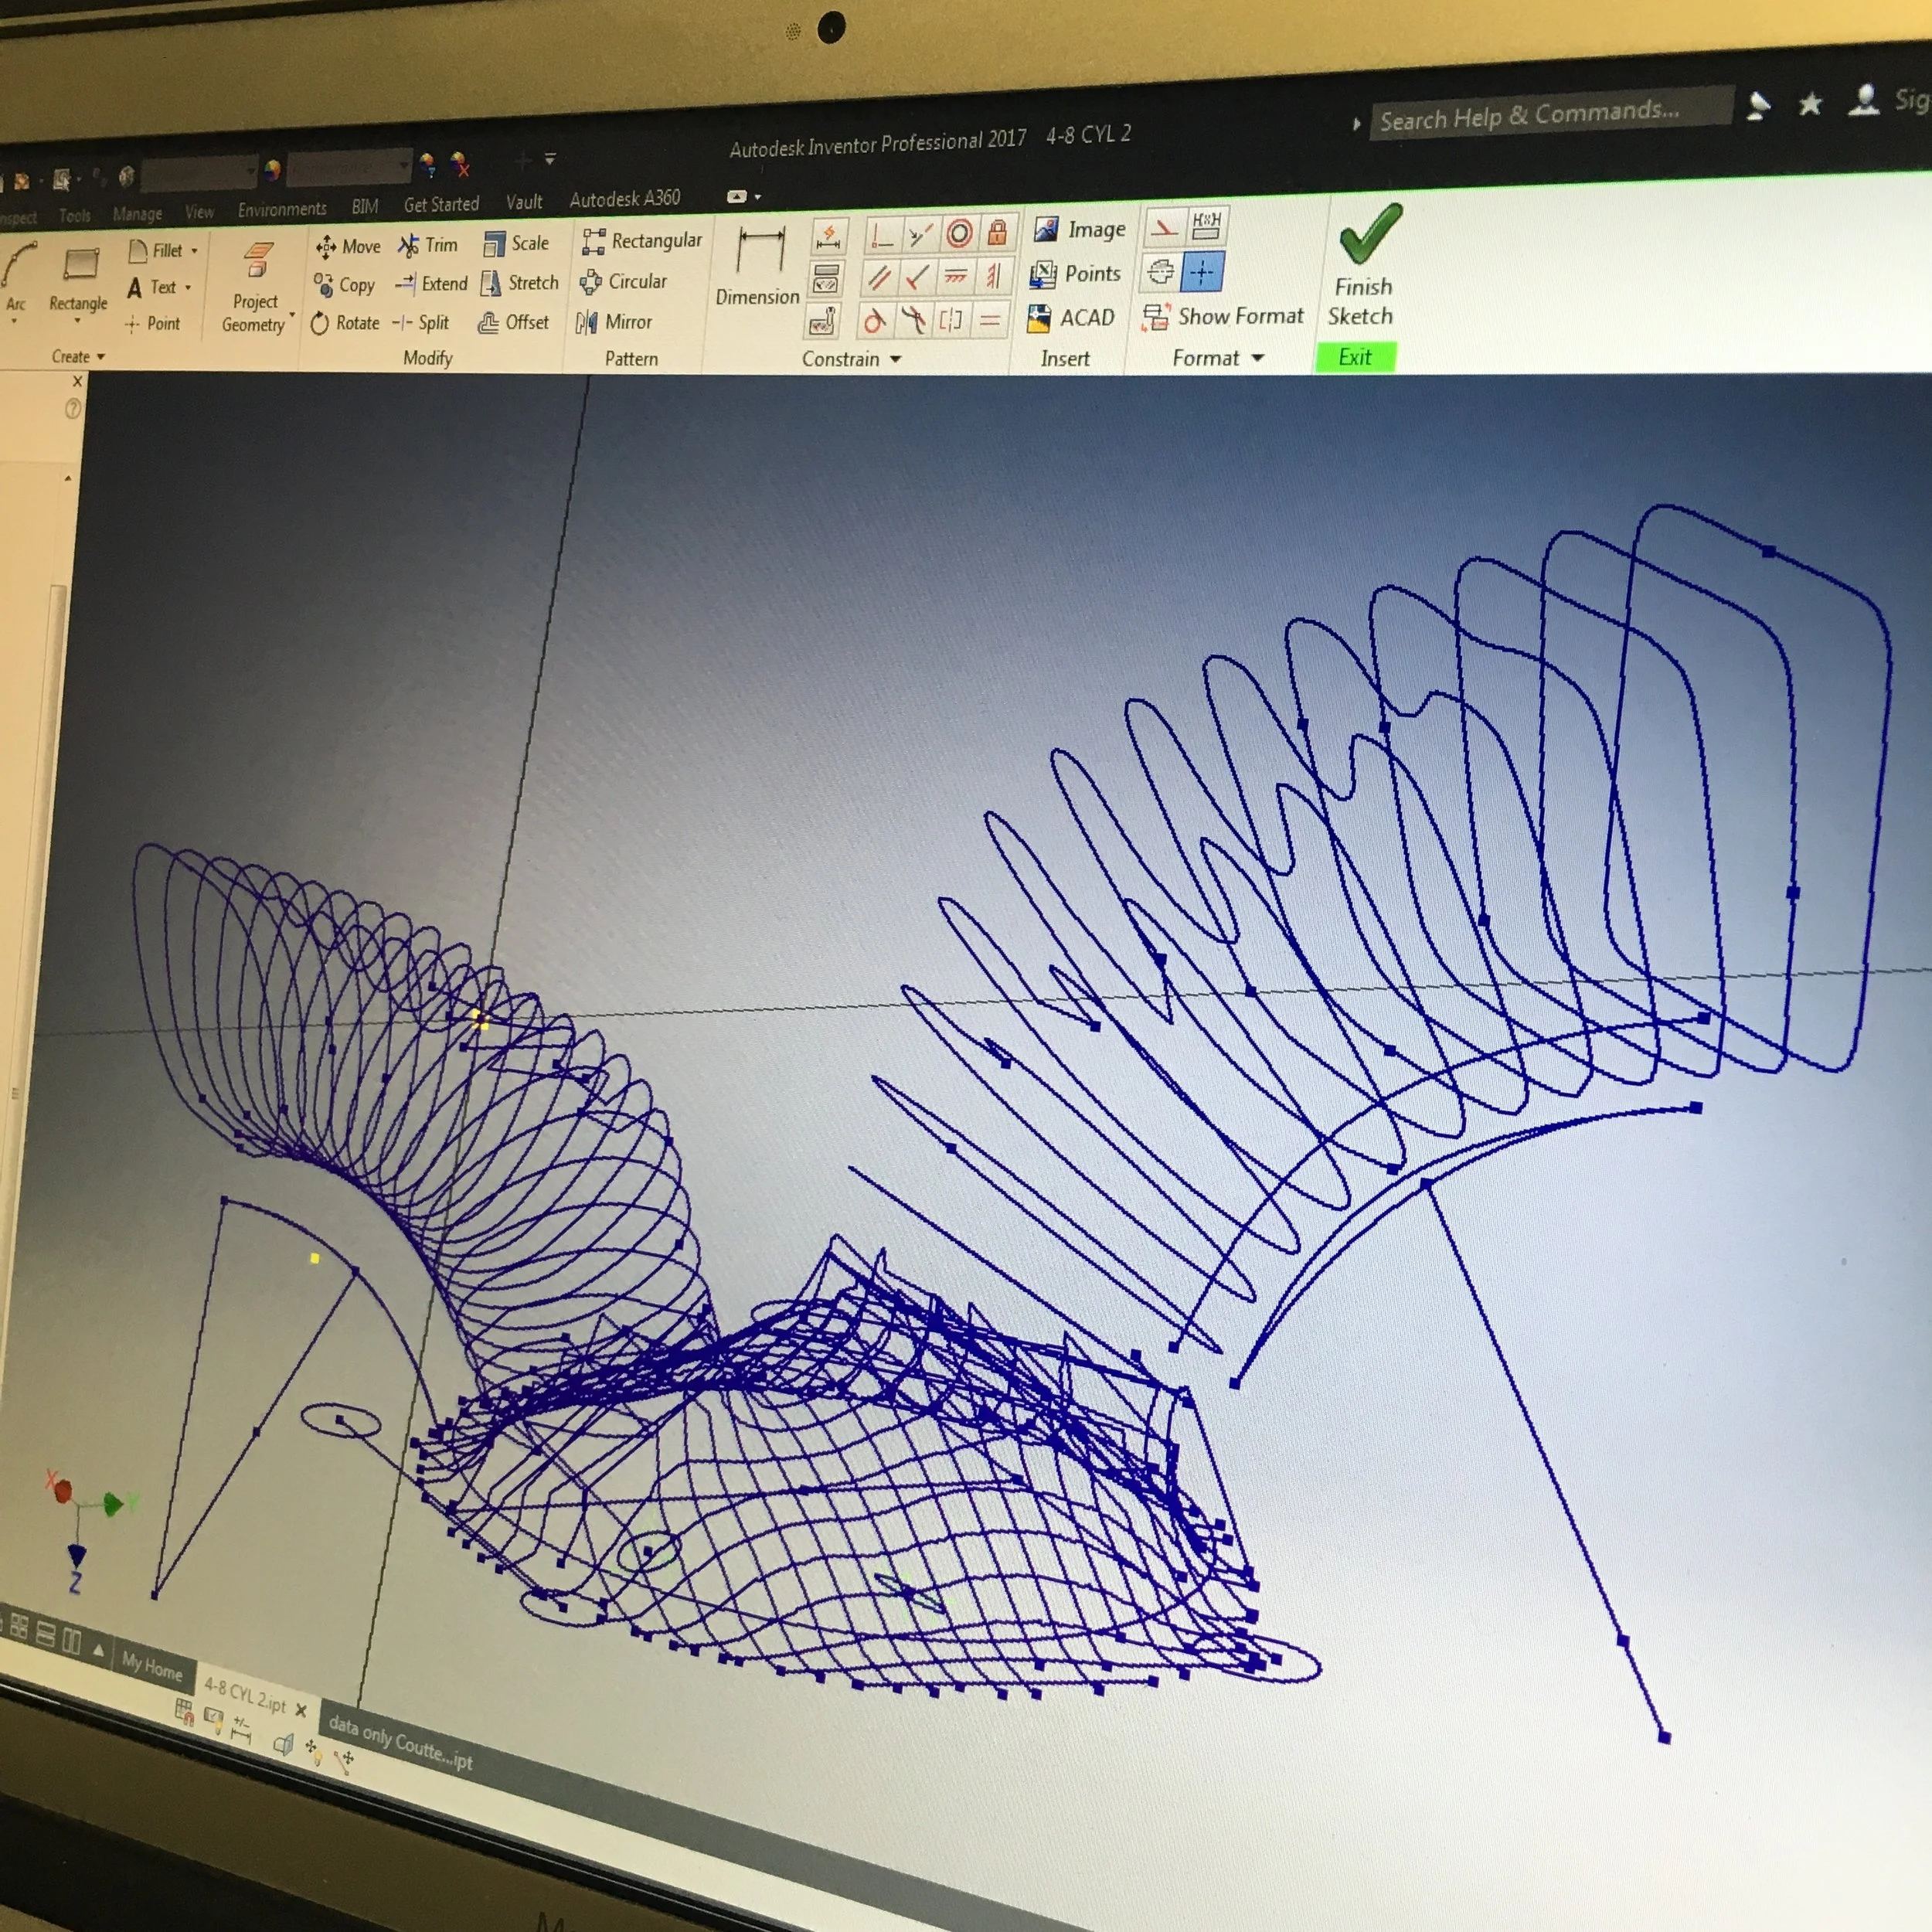Switch to data only Coutte document tab
The image size is (1932, 1932).
point(400,1745)
